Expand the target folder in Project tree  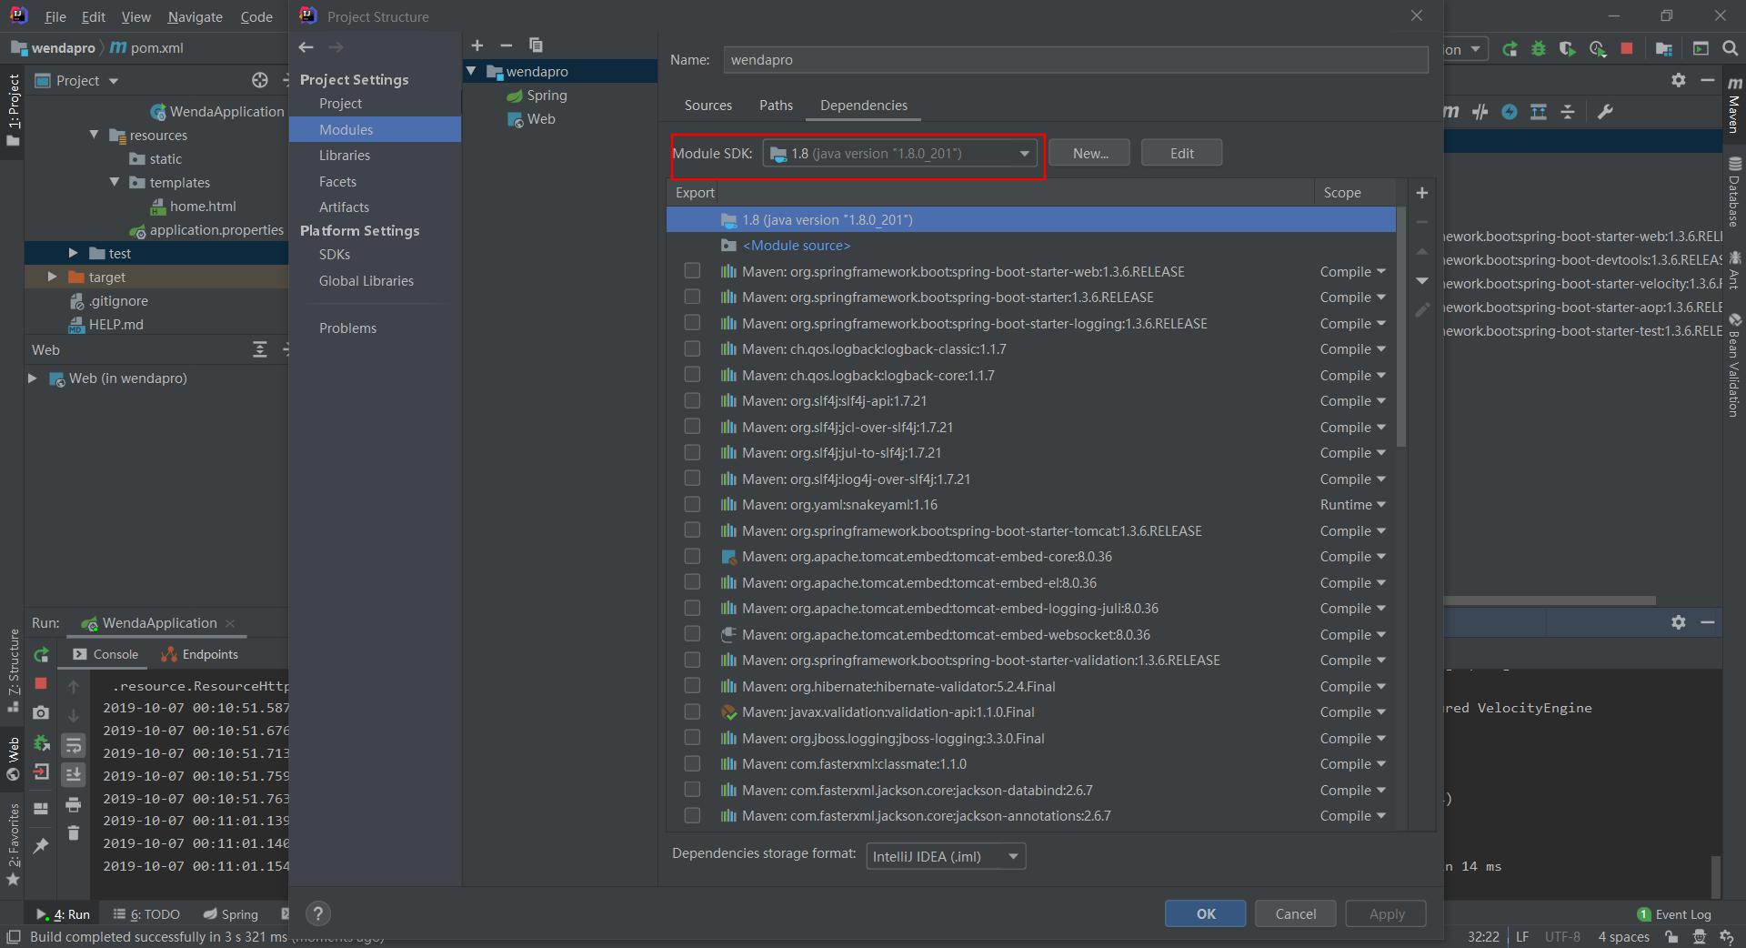click(52, 277)
